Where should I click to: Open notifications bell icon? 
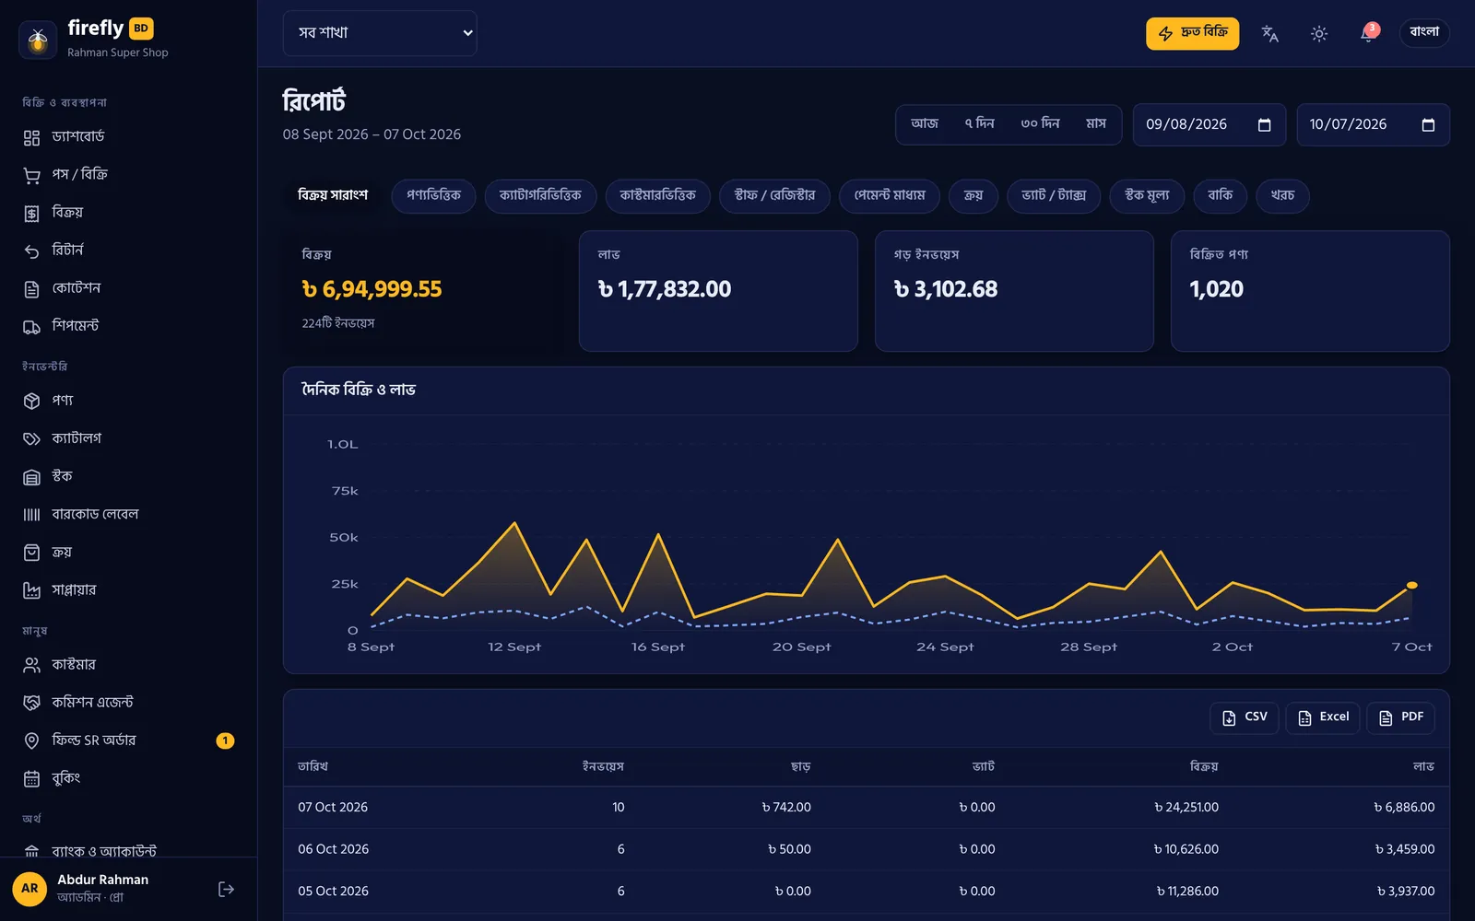1368,34
